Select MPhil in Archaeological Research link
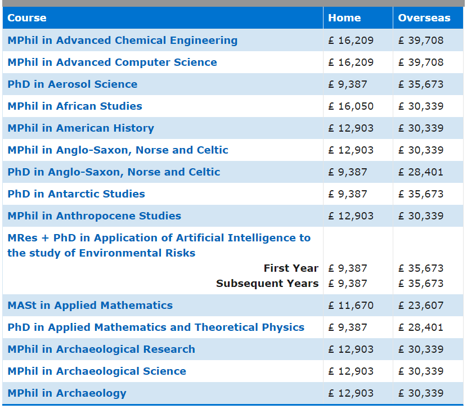 coord(101,349)
